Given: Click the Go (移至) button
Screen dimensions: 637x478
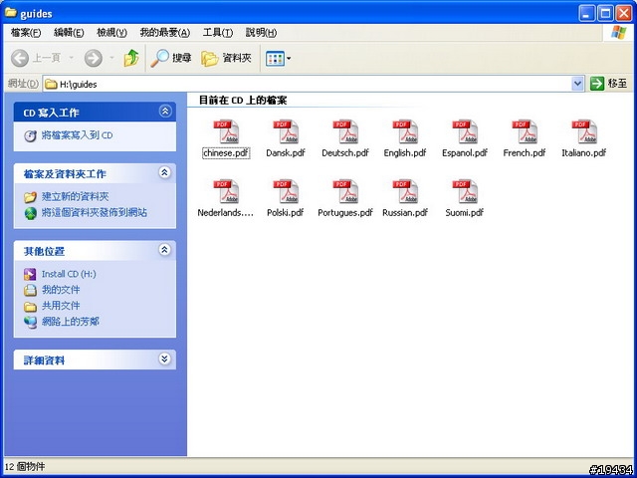Looking at the screenshot, I should (608, 84).
